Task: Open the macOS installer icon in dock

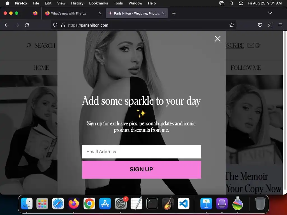Action: point(238,204)
